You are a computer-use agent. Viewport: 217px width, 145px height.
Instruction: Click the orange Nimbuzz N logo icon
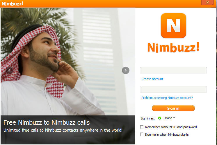(173, 26)
